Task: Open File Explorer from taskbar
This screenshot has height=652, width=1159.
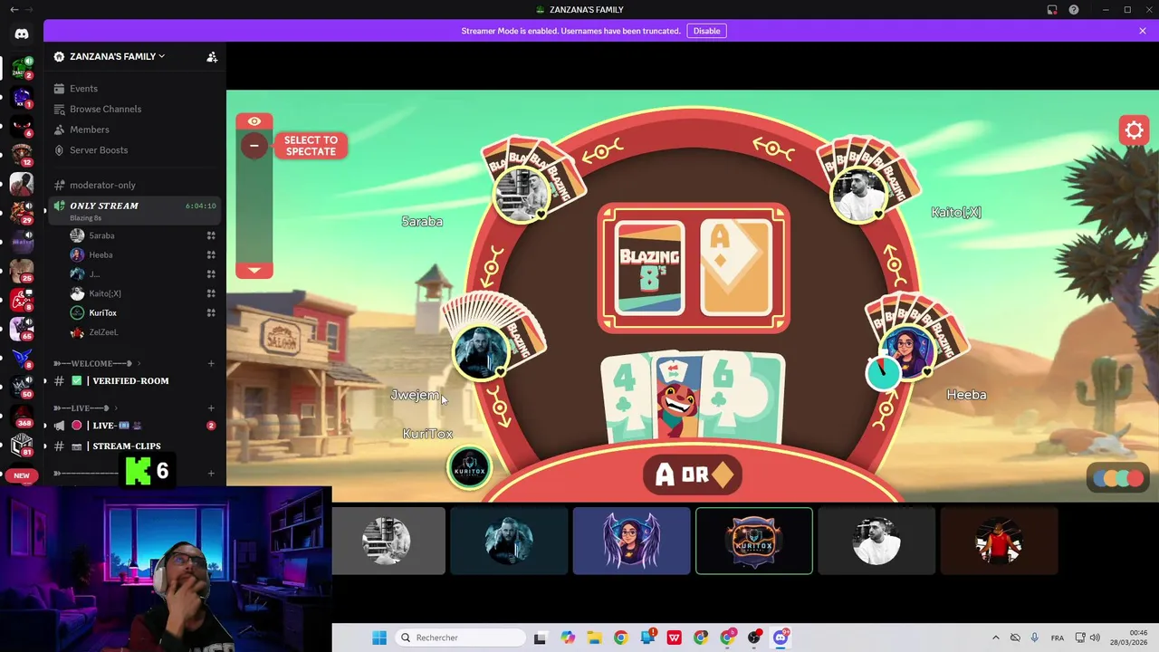Action: click(x=594, y=638)
